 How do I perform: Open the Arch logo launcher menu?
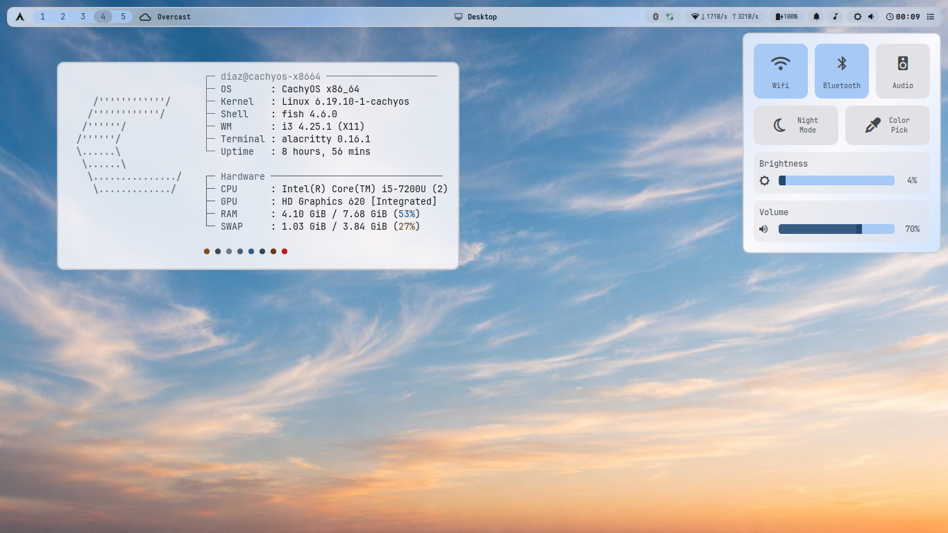point(20,17)
